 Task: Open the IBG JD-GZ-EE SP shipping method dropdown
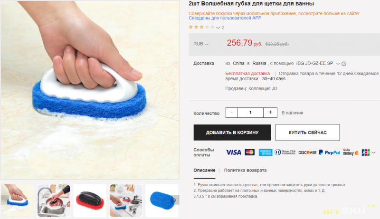coord(338,64)
